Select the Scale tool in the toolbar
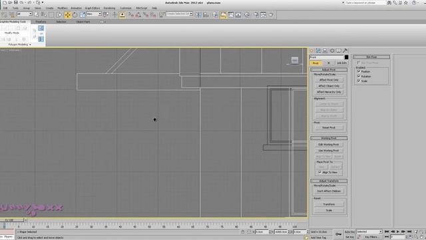This screenshot has width=426, height=240. click(83, 15)
